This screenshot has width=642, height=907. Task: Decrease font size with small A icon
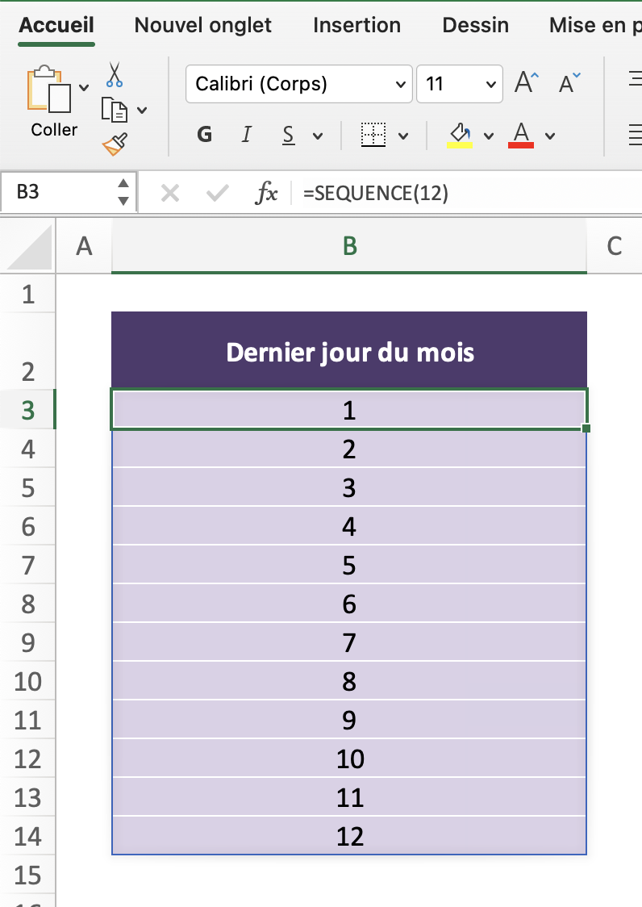click(x=569, y=83)
